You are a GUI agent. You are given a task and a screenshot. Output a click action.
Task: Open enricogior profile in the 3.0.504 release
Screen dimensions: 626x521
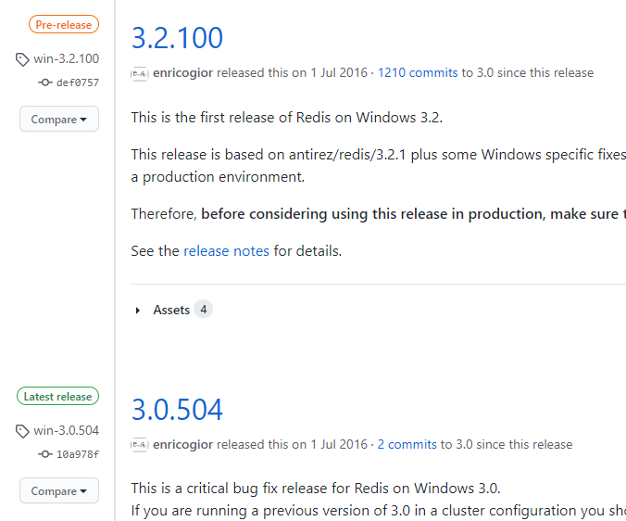(182, 444)
